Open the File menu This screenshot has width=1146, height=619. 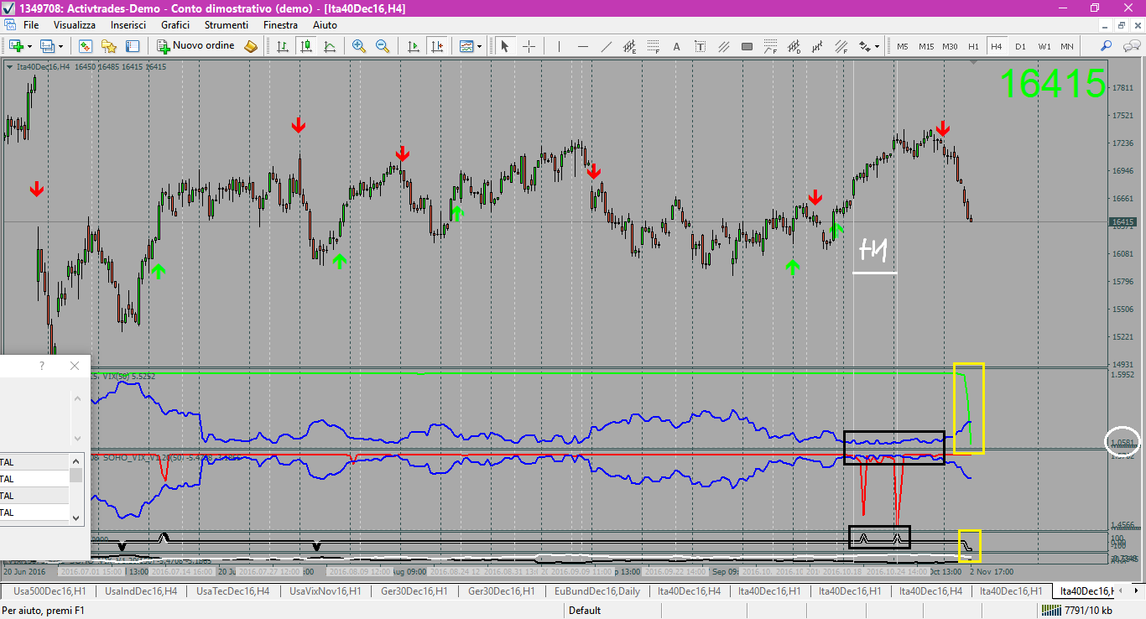coord(31,25)
